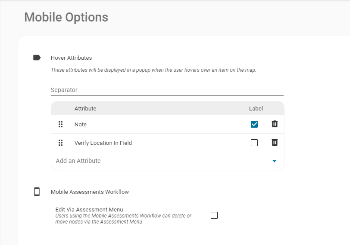The image size is (350, 245).
Task: Click the Hover Attributes section title
Action: (71, 58)
